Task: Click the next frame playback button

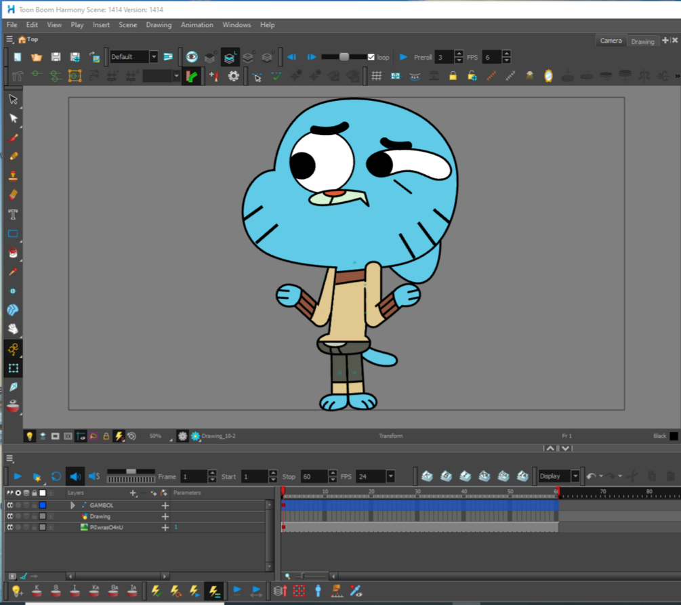Action: click(312, 57)
